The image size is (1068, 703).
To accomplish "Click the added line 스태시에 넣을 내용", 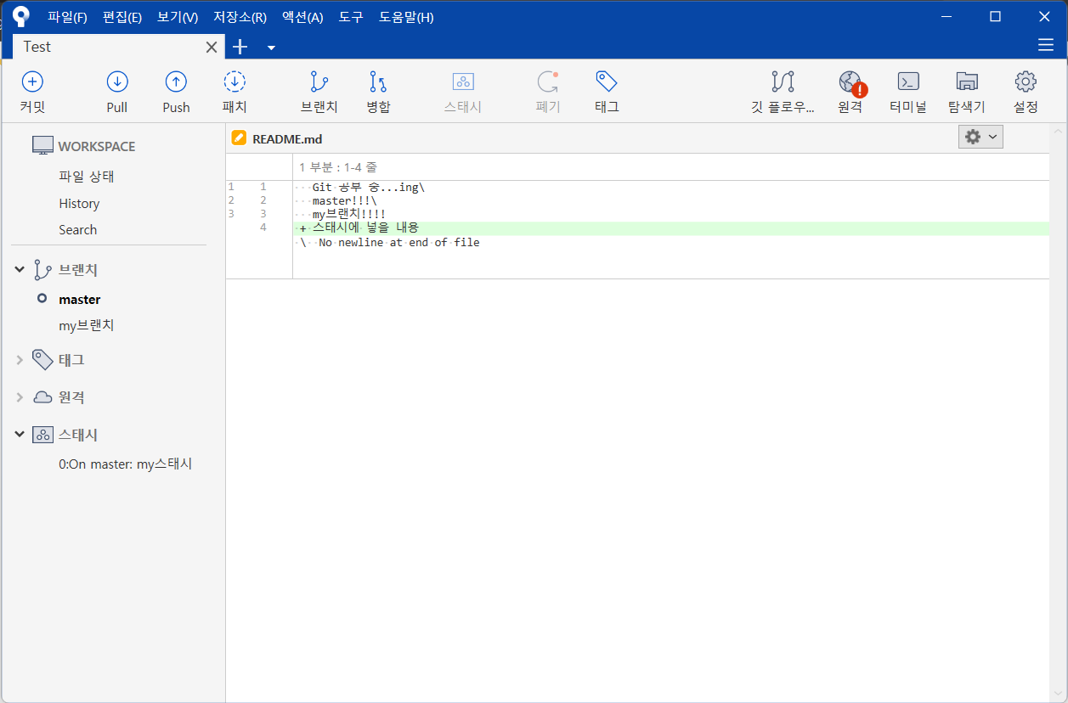I will (670, 228).
